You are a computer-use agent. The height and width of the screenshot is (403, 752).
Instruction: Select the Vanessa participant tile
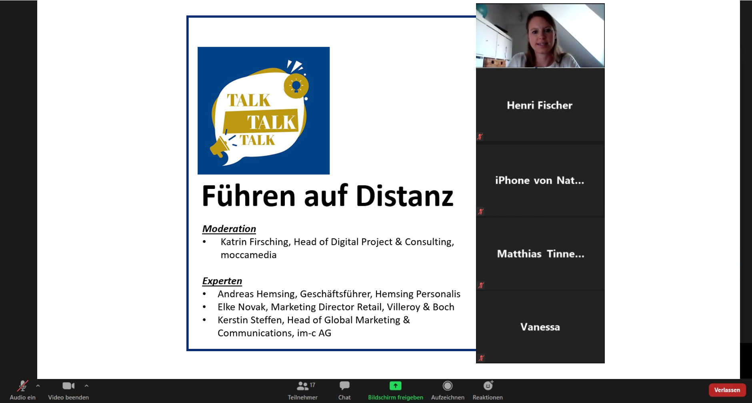(540, 327)
